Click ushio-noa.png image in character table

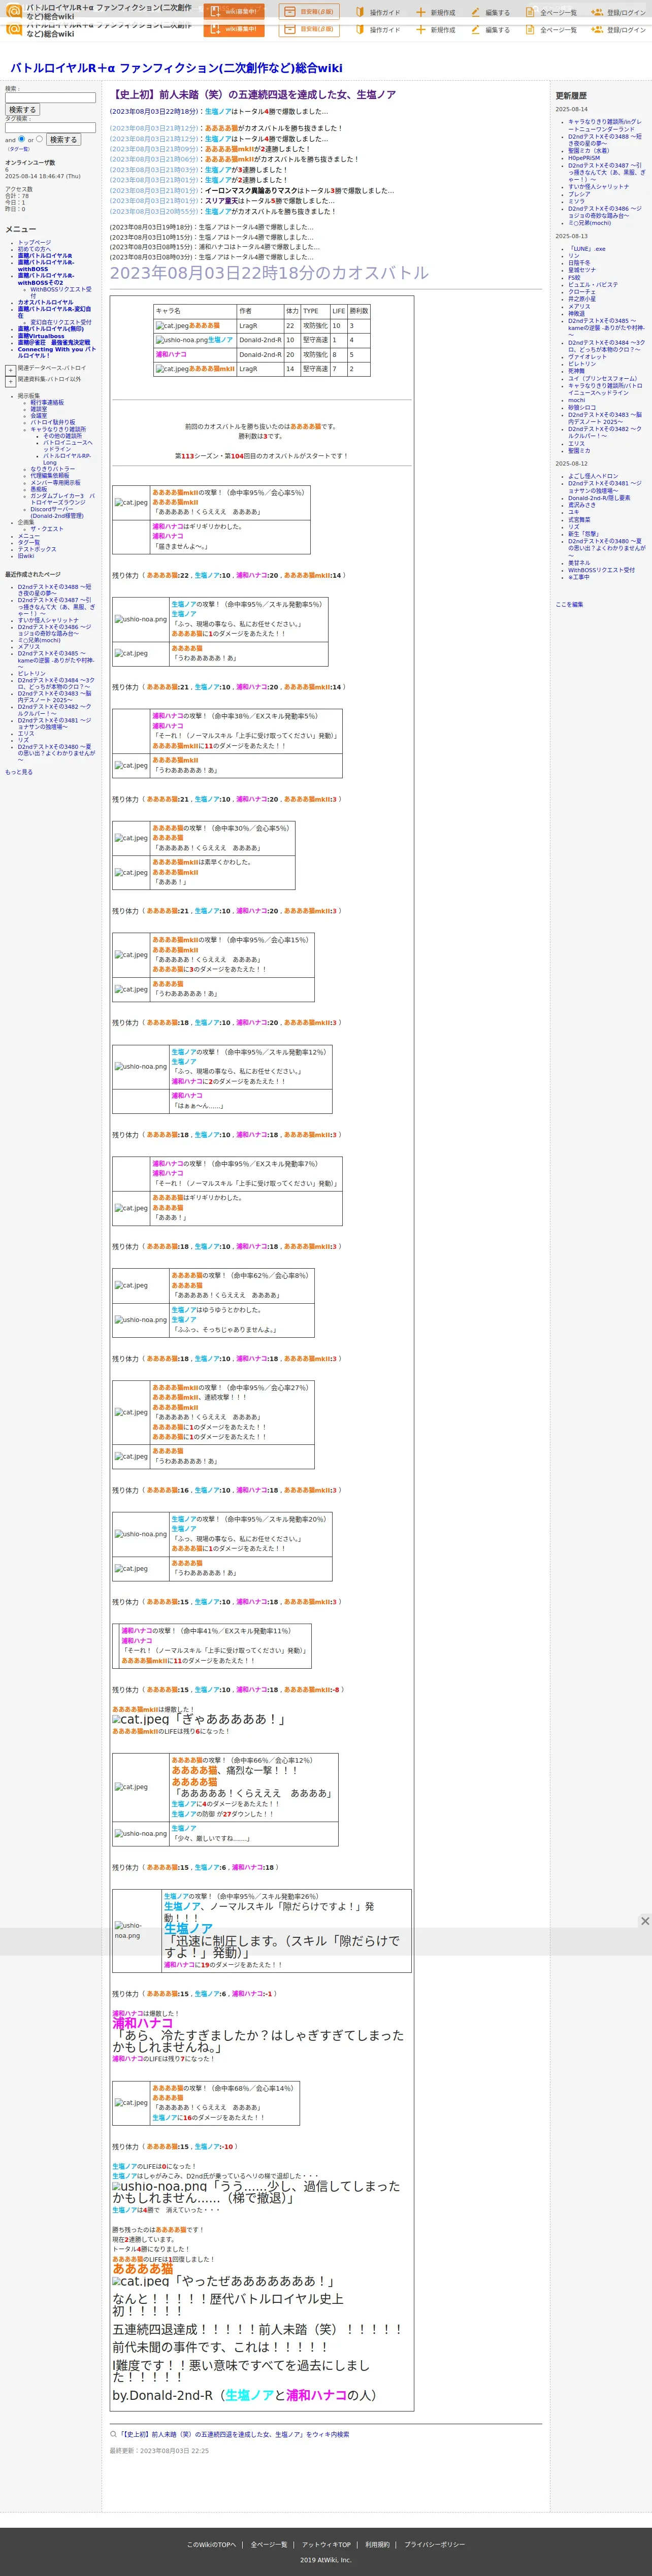181,340
